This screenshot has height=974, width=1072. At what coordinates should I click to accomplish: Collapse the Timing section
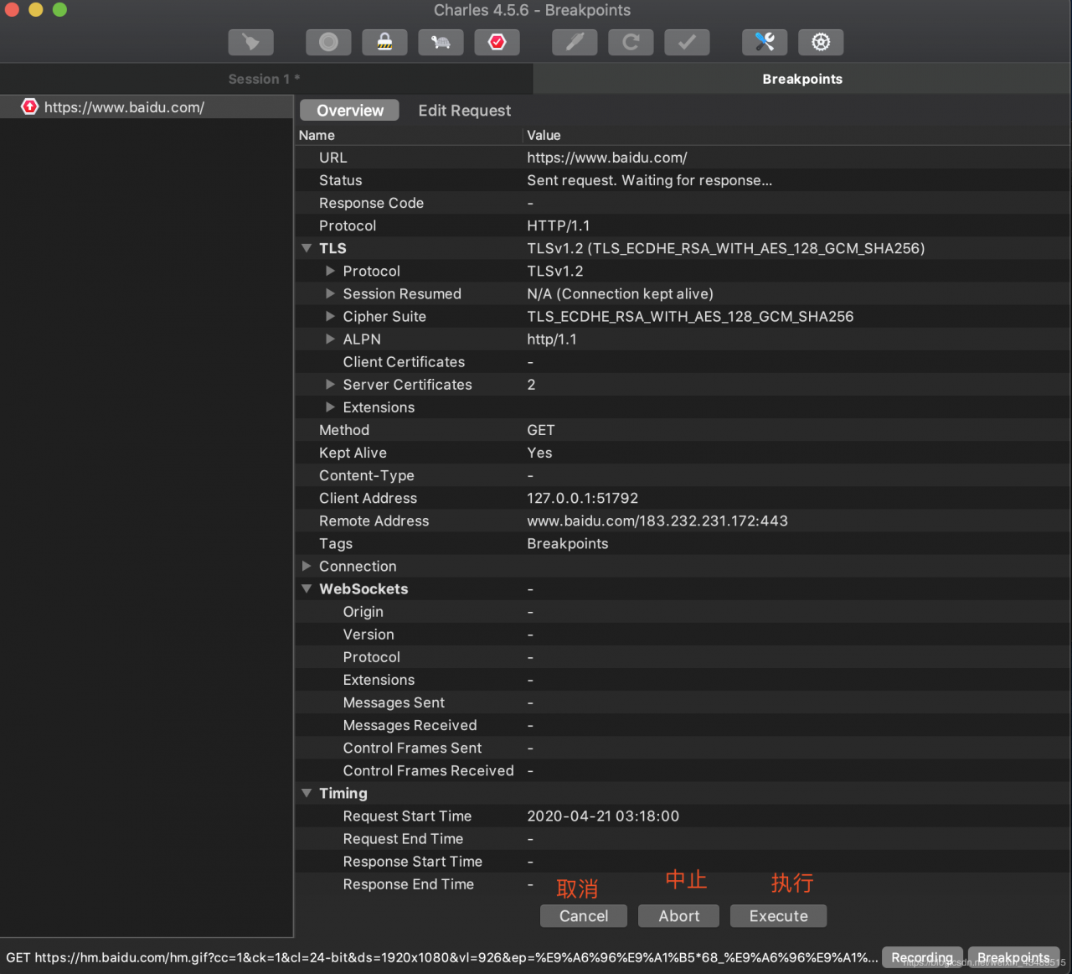tap(307, 793)
